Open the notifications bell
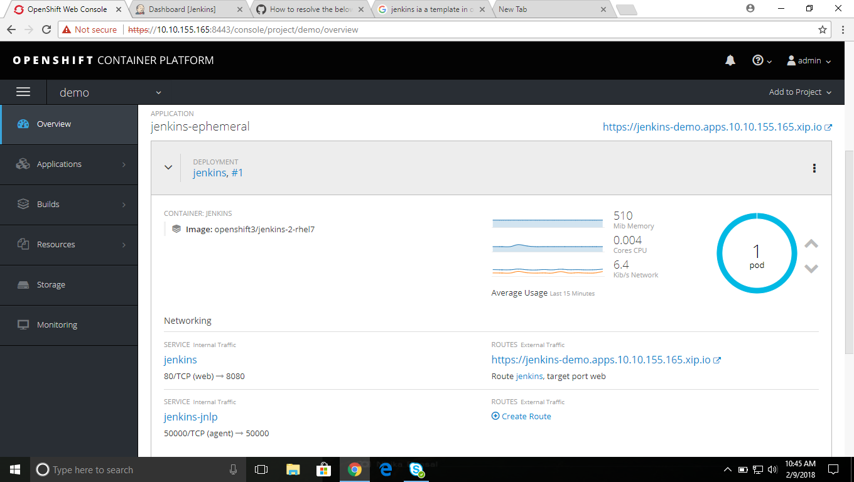 point(730,60)
